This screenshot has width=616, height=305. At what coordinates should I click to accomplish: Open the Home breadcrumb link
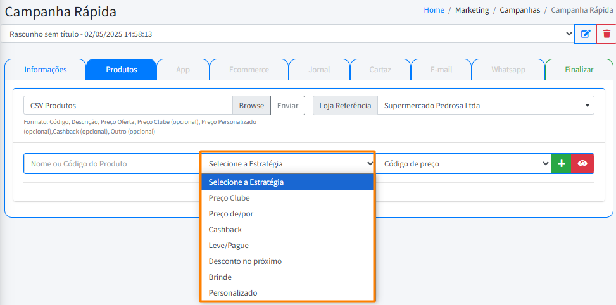pos(434,10)
